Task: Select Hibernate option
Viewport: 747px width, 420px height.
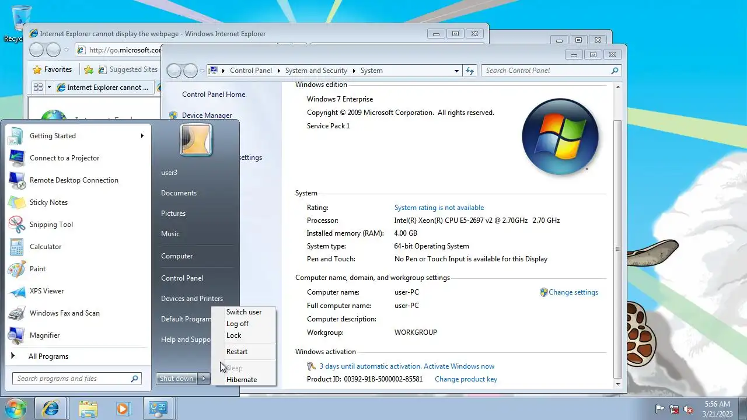Action: click(x=244, y=380)
